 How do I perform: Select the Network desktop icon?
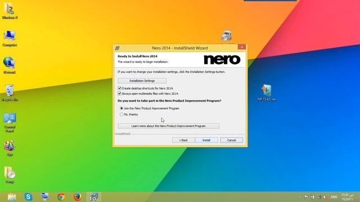point(10,65)
